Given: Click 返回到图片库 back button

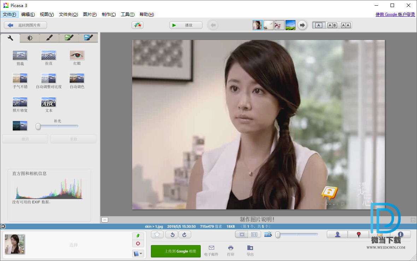Looking at the screenshot, I should (25, 25).
